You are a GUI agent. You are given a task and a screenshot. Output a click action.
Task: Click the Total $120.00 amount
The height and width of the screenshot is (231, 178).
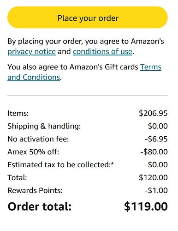(153, 177)
